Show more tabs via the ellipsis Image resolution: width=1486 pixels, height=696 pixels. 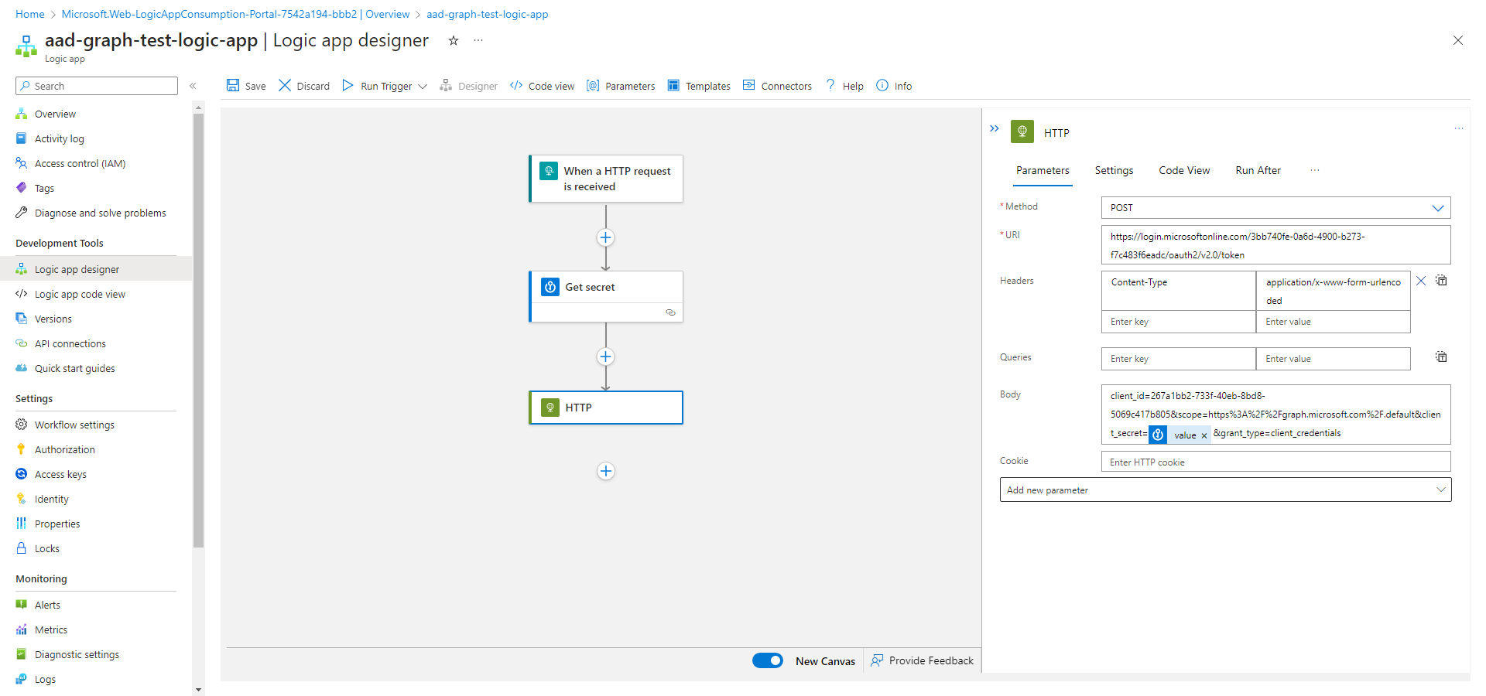[1315, 170]
